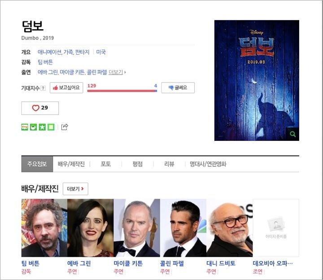This screenshot has height=280, width=323.
Task: Switch to the 평점 tab
Action: (x=137, y=164)
